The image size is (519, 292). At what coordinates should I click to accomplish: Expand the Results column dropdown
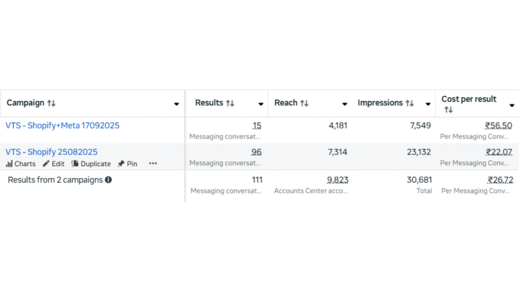[x=261, y=104]
